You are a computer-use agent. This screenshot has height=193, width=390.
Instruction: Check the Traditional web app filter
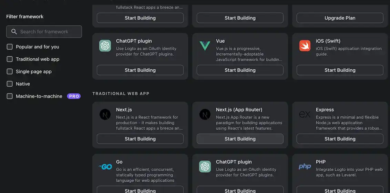10,59
